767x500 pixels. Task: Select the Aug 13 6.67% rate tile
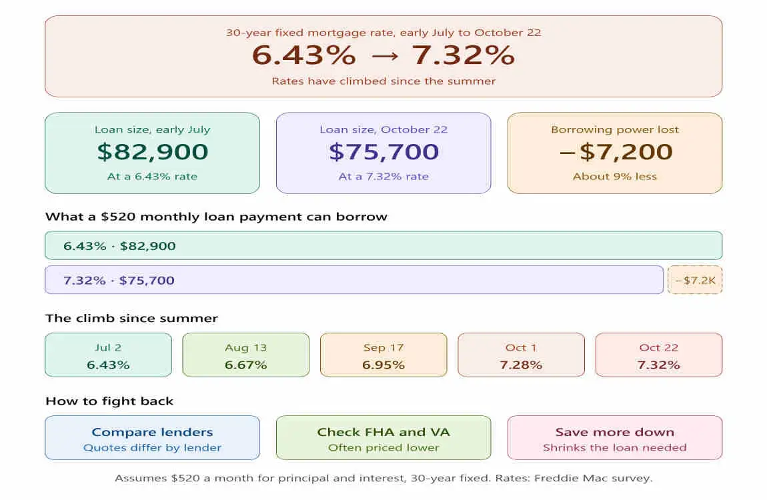[246, 355]
